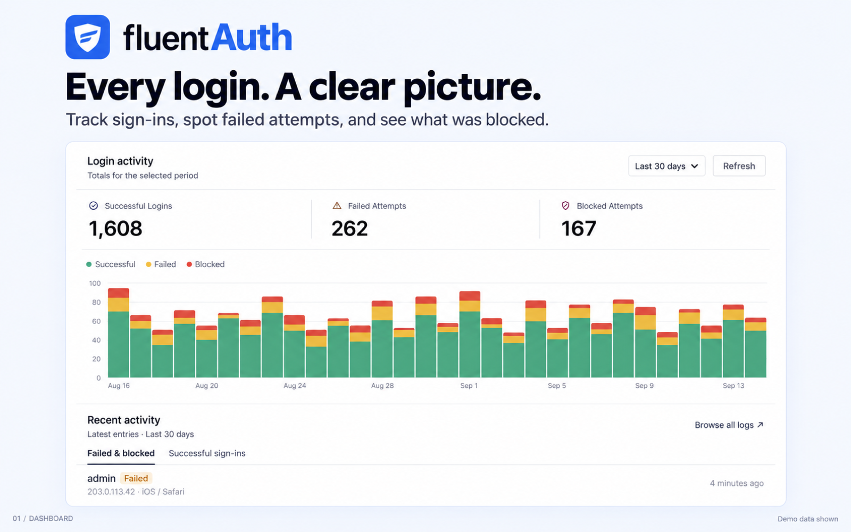Click the Aug 24 axis label
Image resolution: width=851 pixels, height=532 pixels.
pyautogui.click(x=295, y=386)
